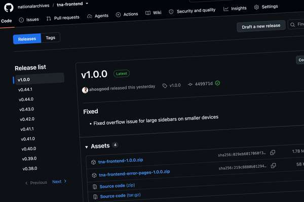Select v0.44.0 in the release list
The width and height of the screenshot is (304, 202).
[26, 99]
